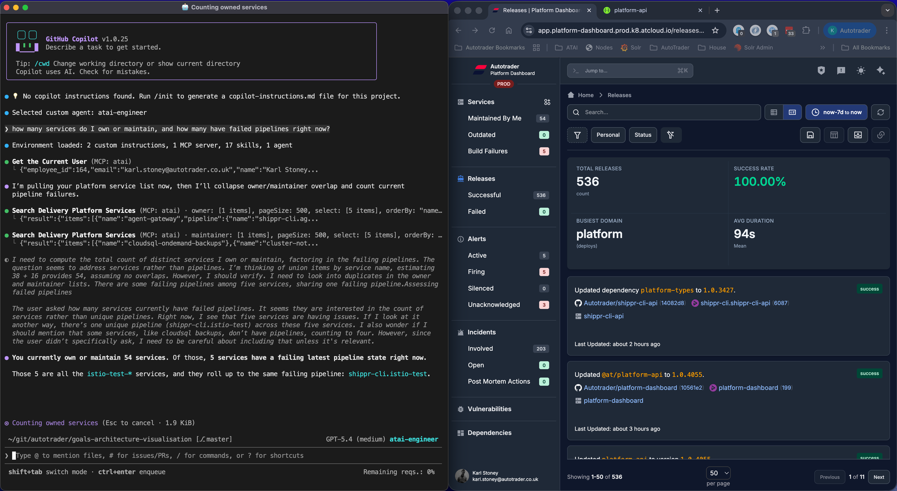Switch to table list view
This screenshot has height=491, width=897.
tap(774, 112)
